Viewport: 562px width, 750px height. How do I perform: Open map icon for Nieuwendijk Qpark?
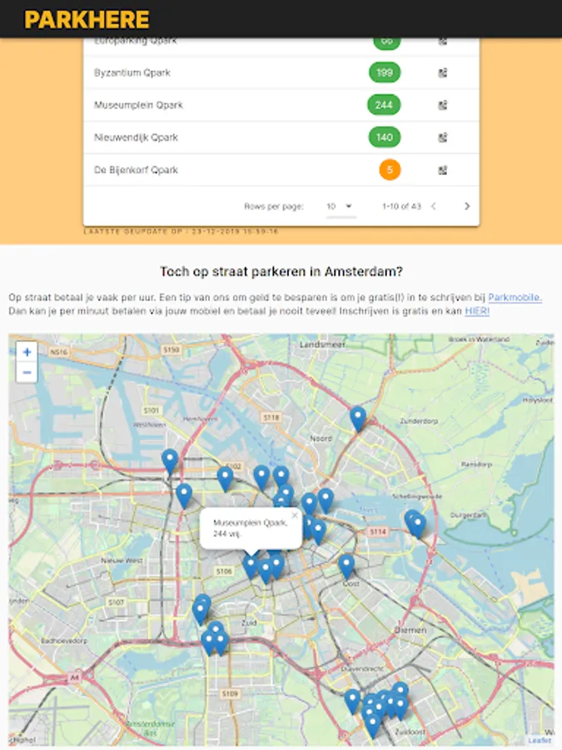pos(443,137)
